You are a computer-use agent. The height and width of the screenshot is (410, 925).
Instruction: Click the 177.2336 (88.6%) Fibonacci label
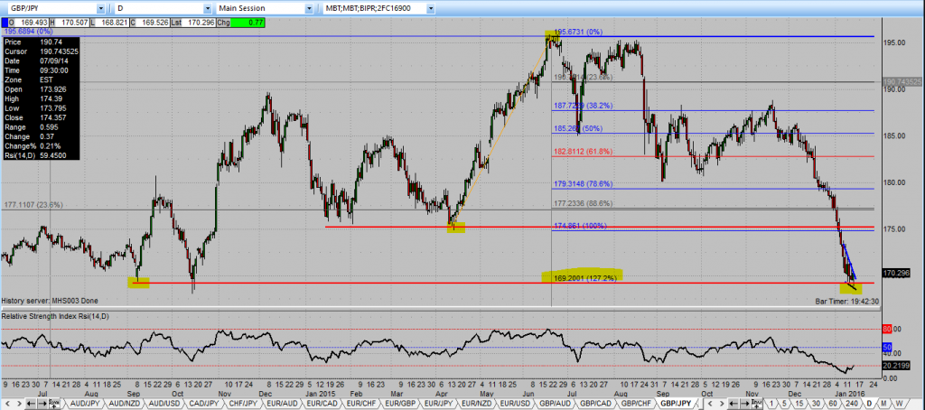tap(584, 203)
